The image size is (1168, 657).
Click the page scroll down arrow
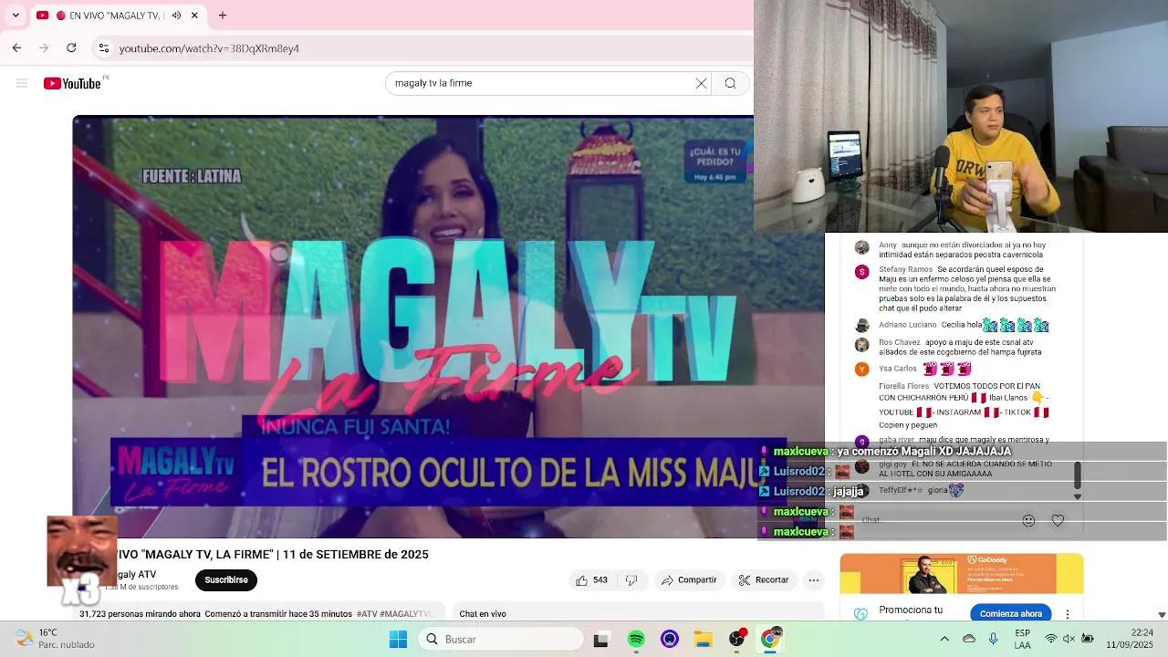(x=1161, y=615)
